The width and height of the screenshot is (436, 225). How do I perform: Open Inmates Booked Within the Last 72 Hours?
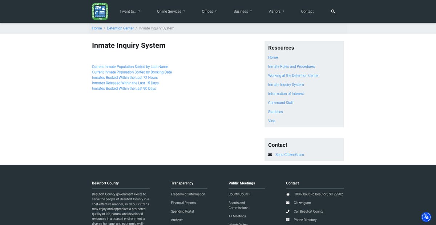[x=125, y=78]
